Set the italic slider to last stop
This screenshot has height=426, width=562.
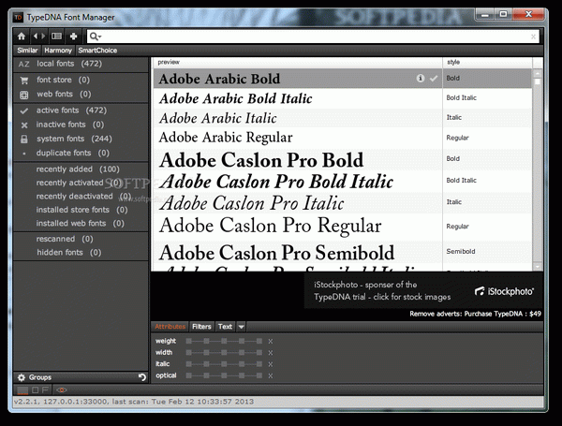(259, 364)
